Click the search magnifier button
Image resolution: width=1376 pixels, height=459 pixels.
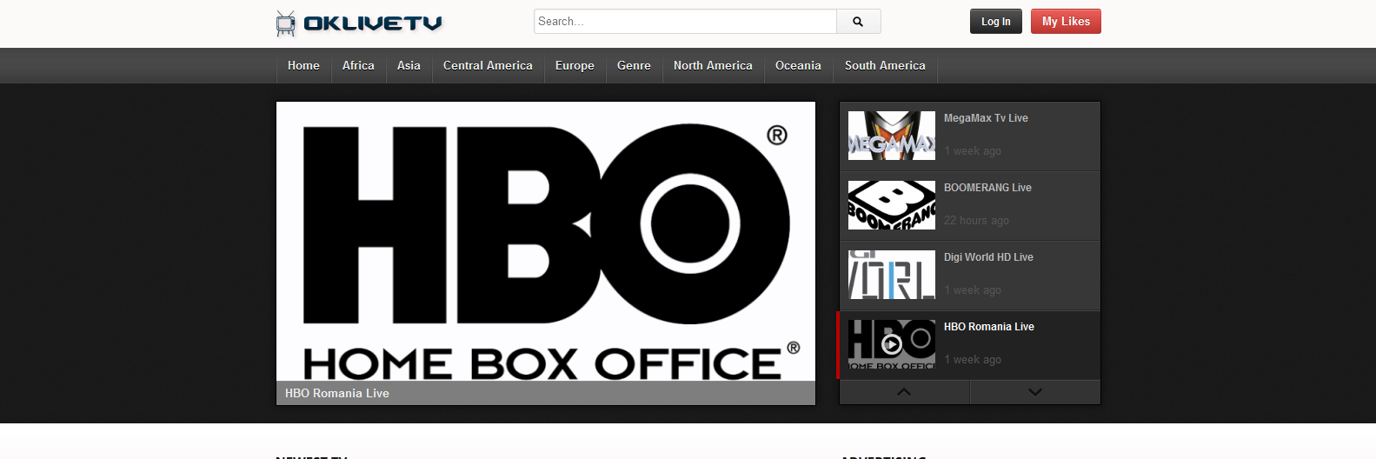click(858, 22)
